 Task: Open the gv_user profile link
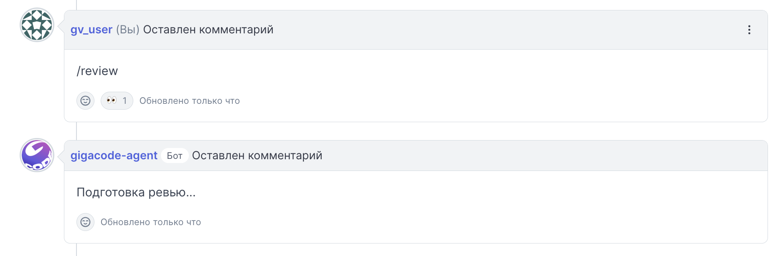(x=92, y=30)
